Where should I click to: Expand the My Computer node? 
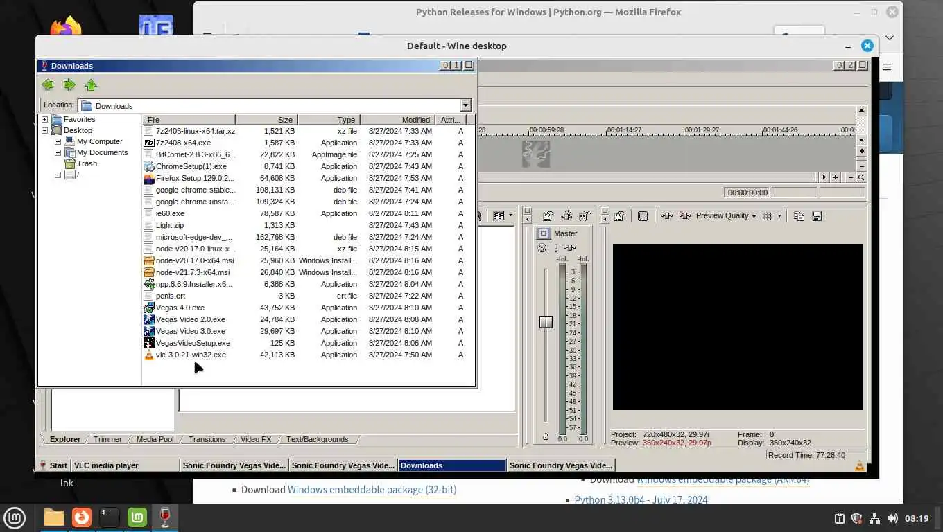click(x=58, y=141)
